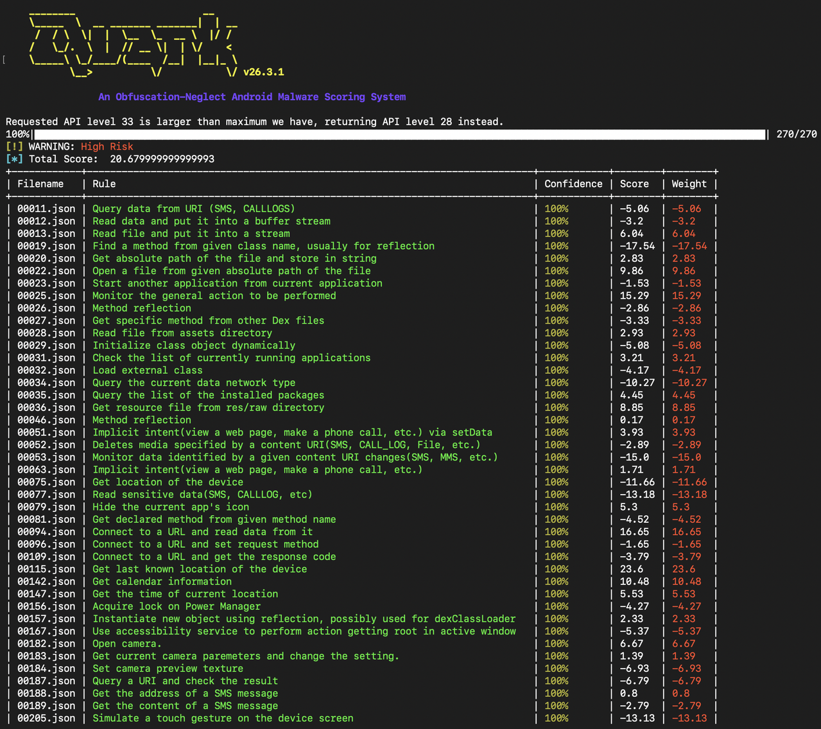821x729 pixels.
Task: Click the version label v26.3.1
Action: (x=264, y=72)
